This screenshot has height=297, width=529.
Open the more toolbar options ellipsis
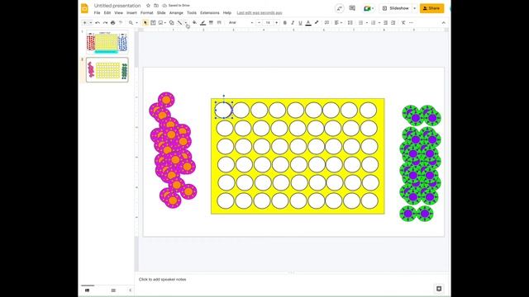point(412,22)
